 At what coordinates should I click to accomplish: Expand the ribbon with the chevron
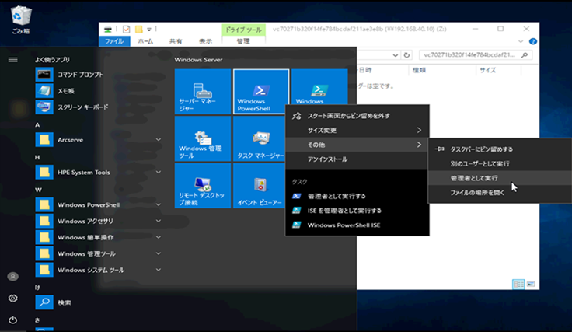[x=521, y=41]
